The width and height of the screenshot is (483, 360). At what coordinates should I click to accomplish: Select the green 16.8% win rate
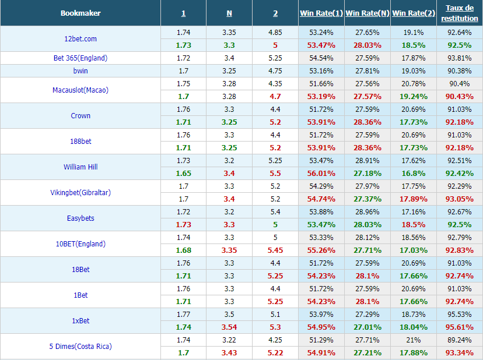(414, 173)
